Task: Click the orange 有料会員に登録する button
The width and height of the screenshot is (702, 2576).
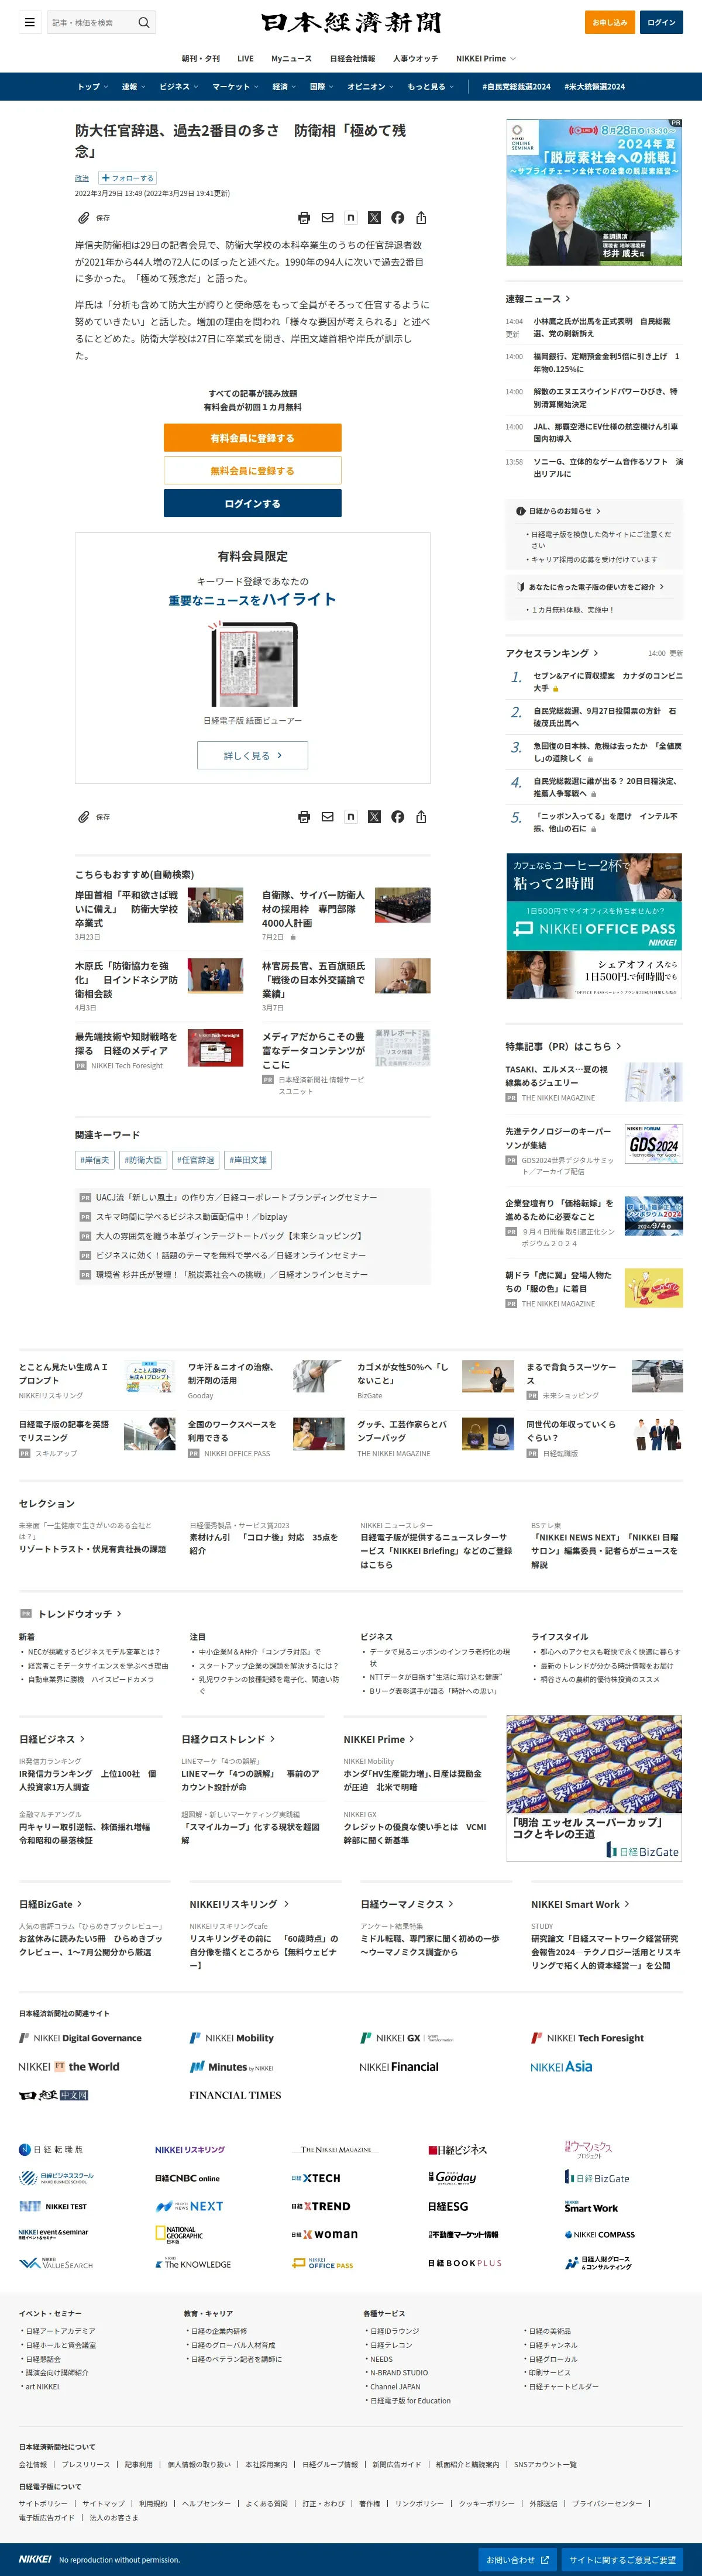Action: tap(252, 437)
